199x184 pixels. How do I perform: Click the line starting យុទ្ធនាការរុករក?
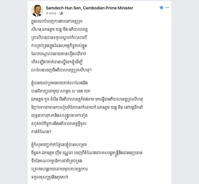tap(59, 116)
